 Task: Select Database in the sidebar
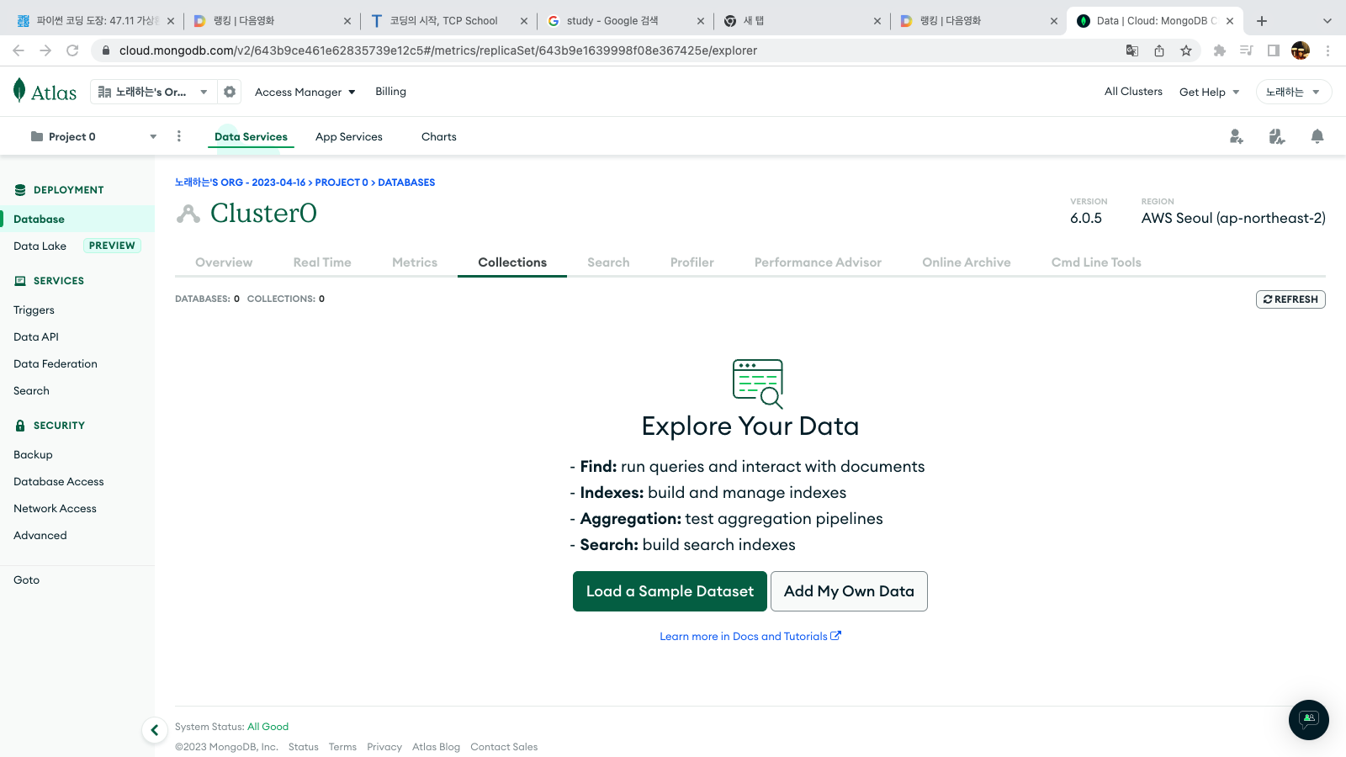[77, 219]
